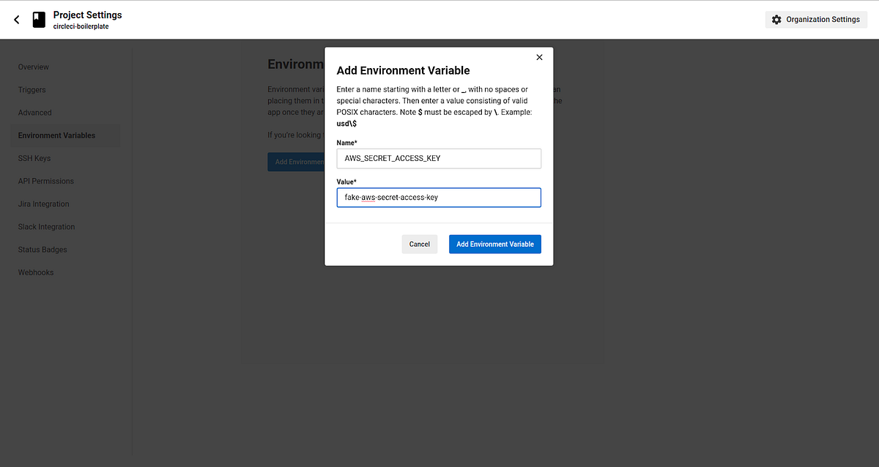View the Status Badges page
This screenshot has height=467, width=879.
pyautogui.click(x=42, y=249)
